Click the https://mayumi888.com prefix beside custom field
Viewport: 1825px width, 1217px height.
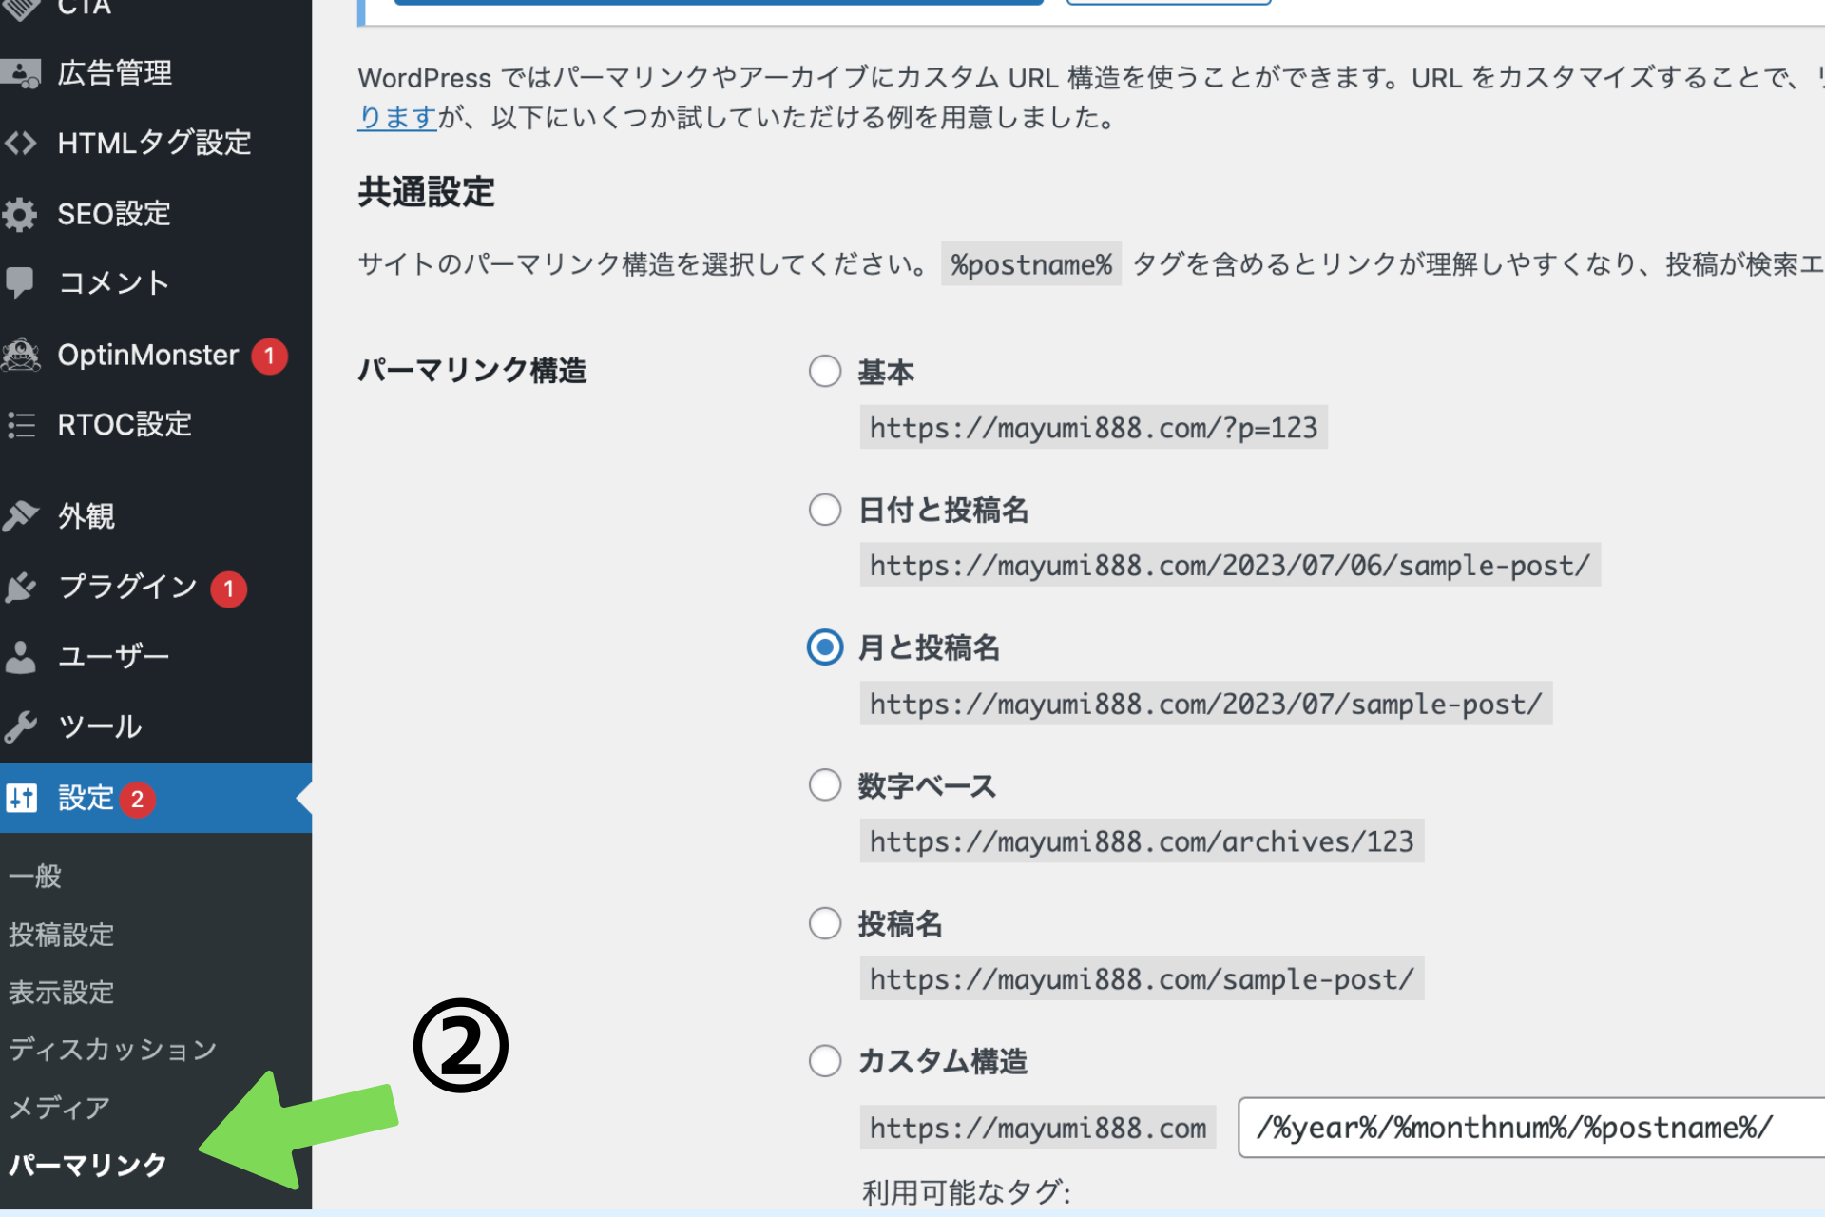[1038, 1128]
